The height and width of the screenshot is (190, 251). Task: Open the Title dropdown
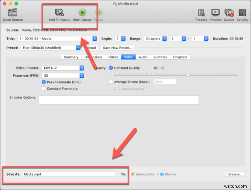[57, 39]
